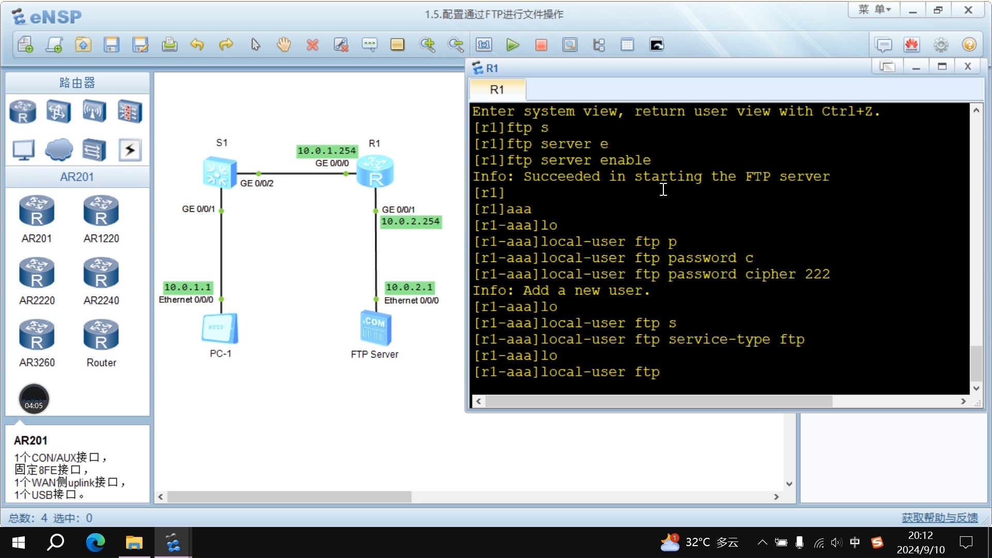Select the hand drag tool
Screen dimensions: 992x558
click(x=284, y=45)
